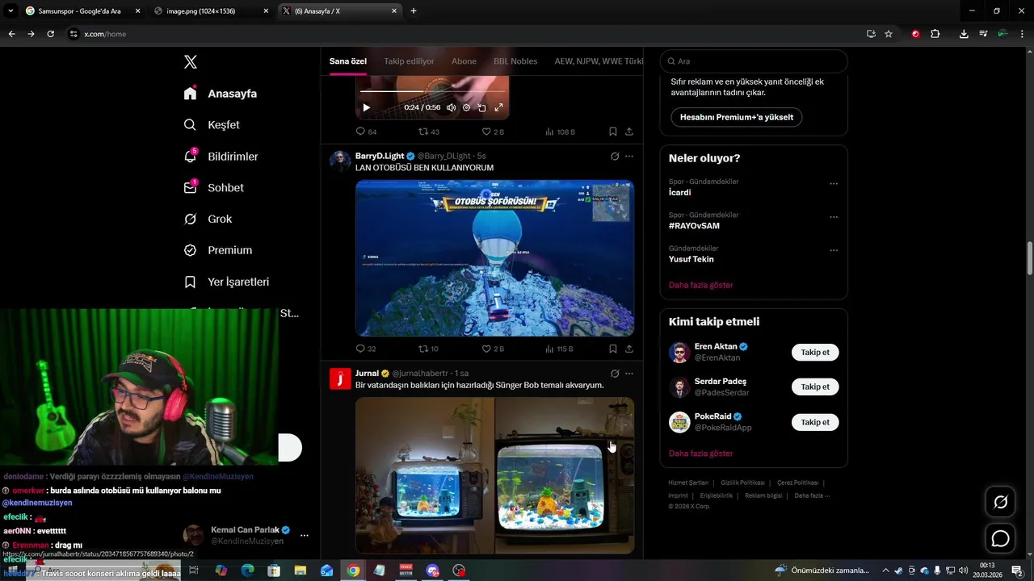Follow Serdar Padeş
Screen dimensions: 1034x581
pos(815,387)
